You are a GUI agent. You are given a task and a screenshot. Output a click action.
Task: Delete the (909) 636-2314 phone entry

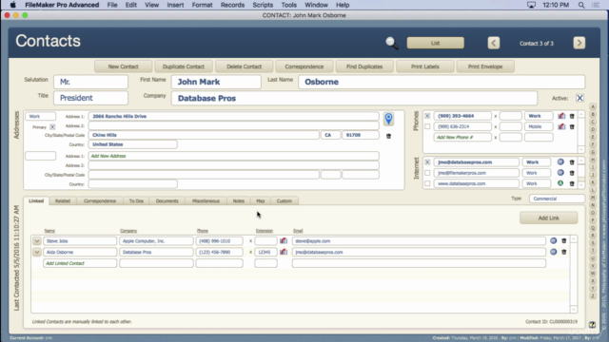click(572, 126)
